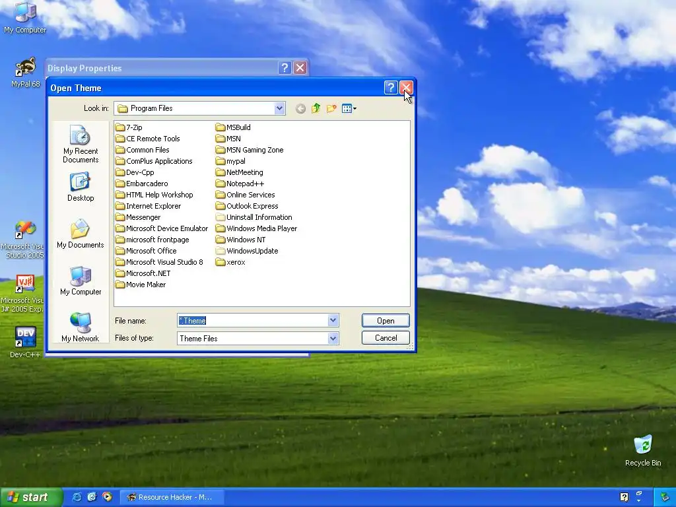Click the Cancel button
The width and height of the screenshot is (676, 507).
tap(386, 338)
